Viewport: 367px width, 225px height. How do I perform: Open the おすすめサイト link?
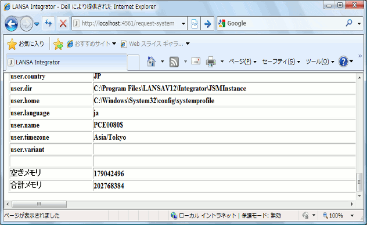point(88,43)
